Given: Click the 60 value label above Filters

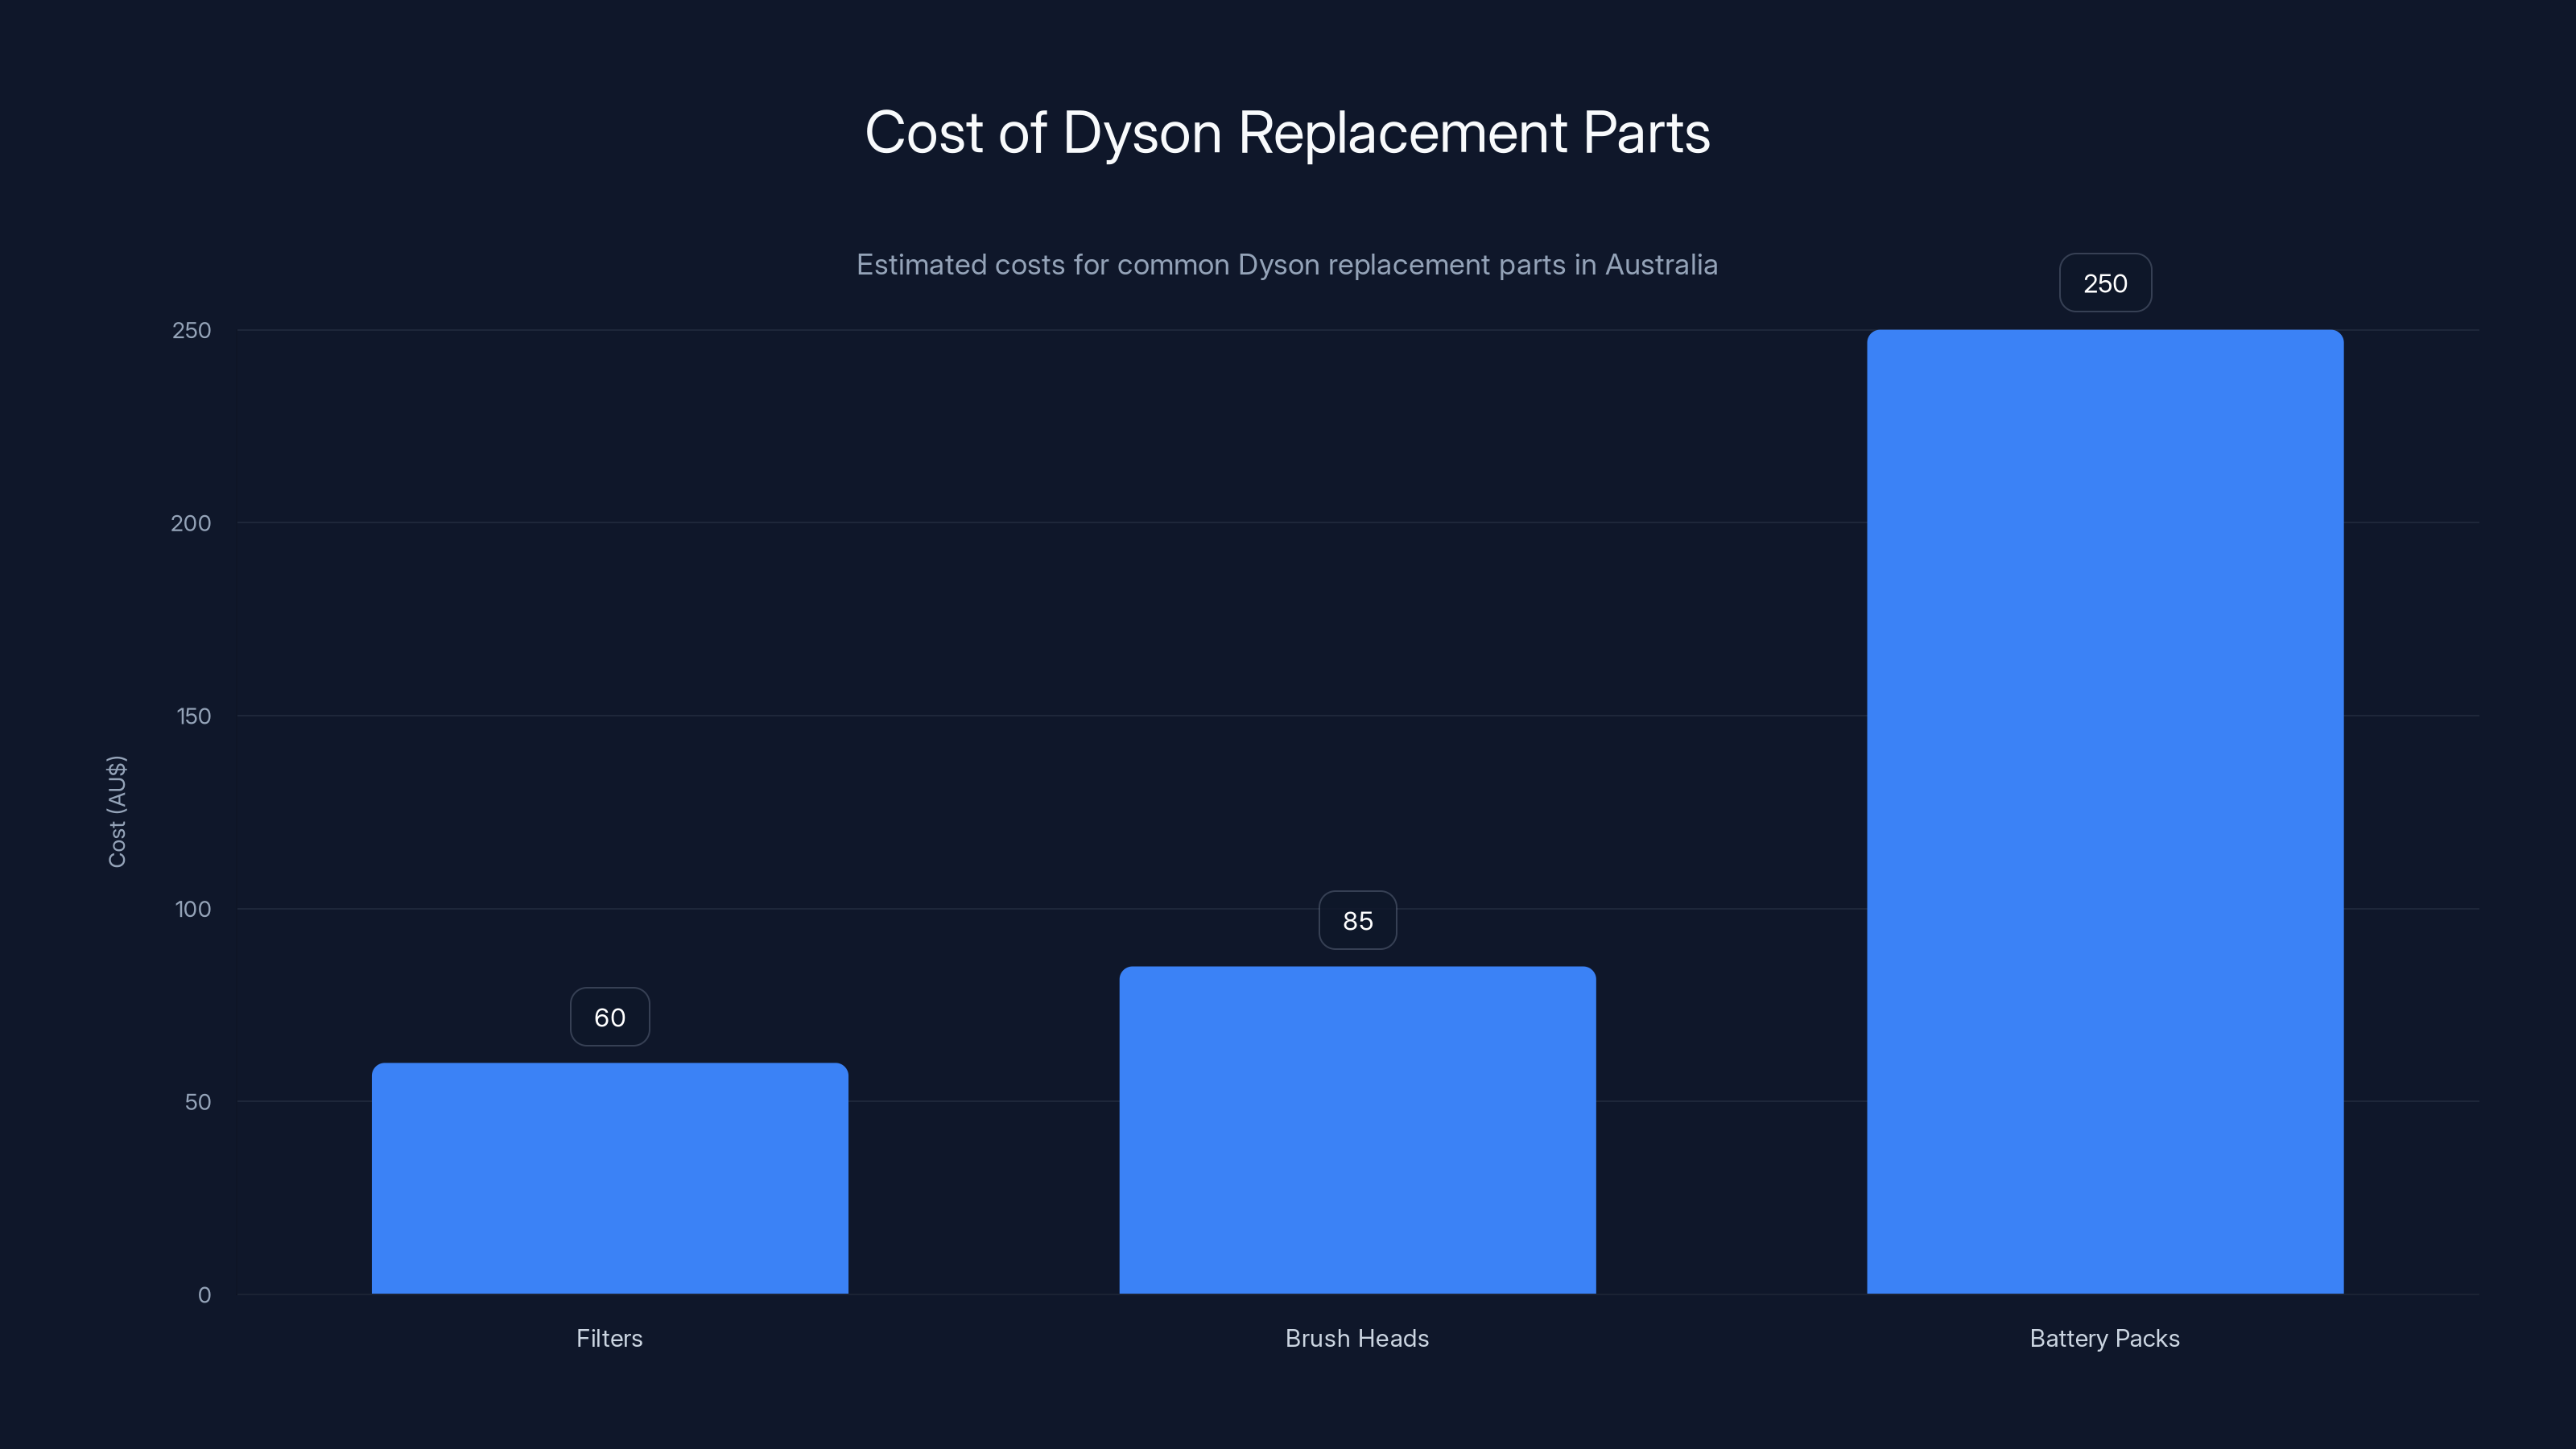Looking at the screenshot, I should pos(609,1017).
